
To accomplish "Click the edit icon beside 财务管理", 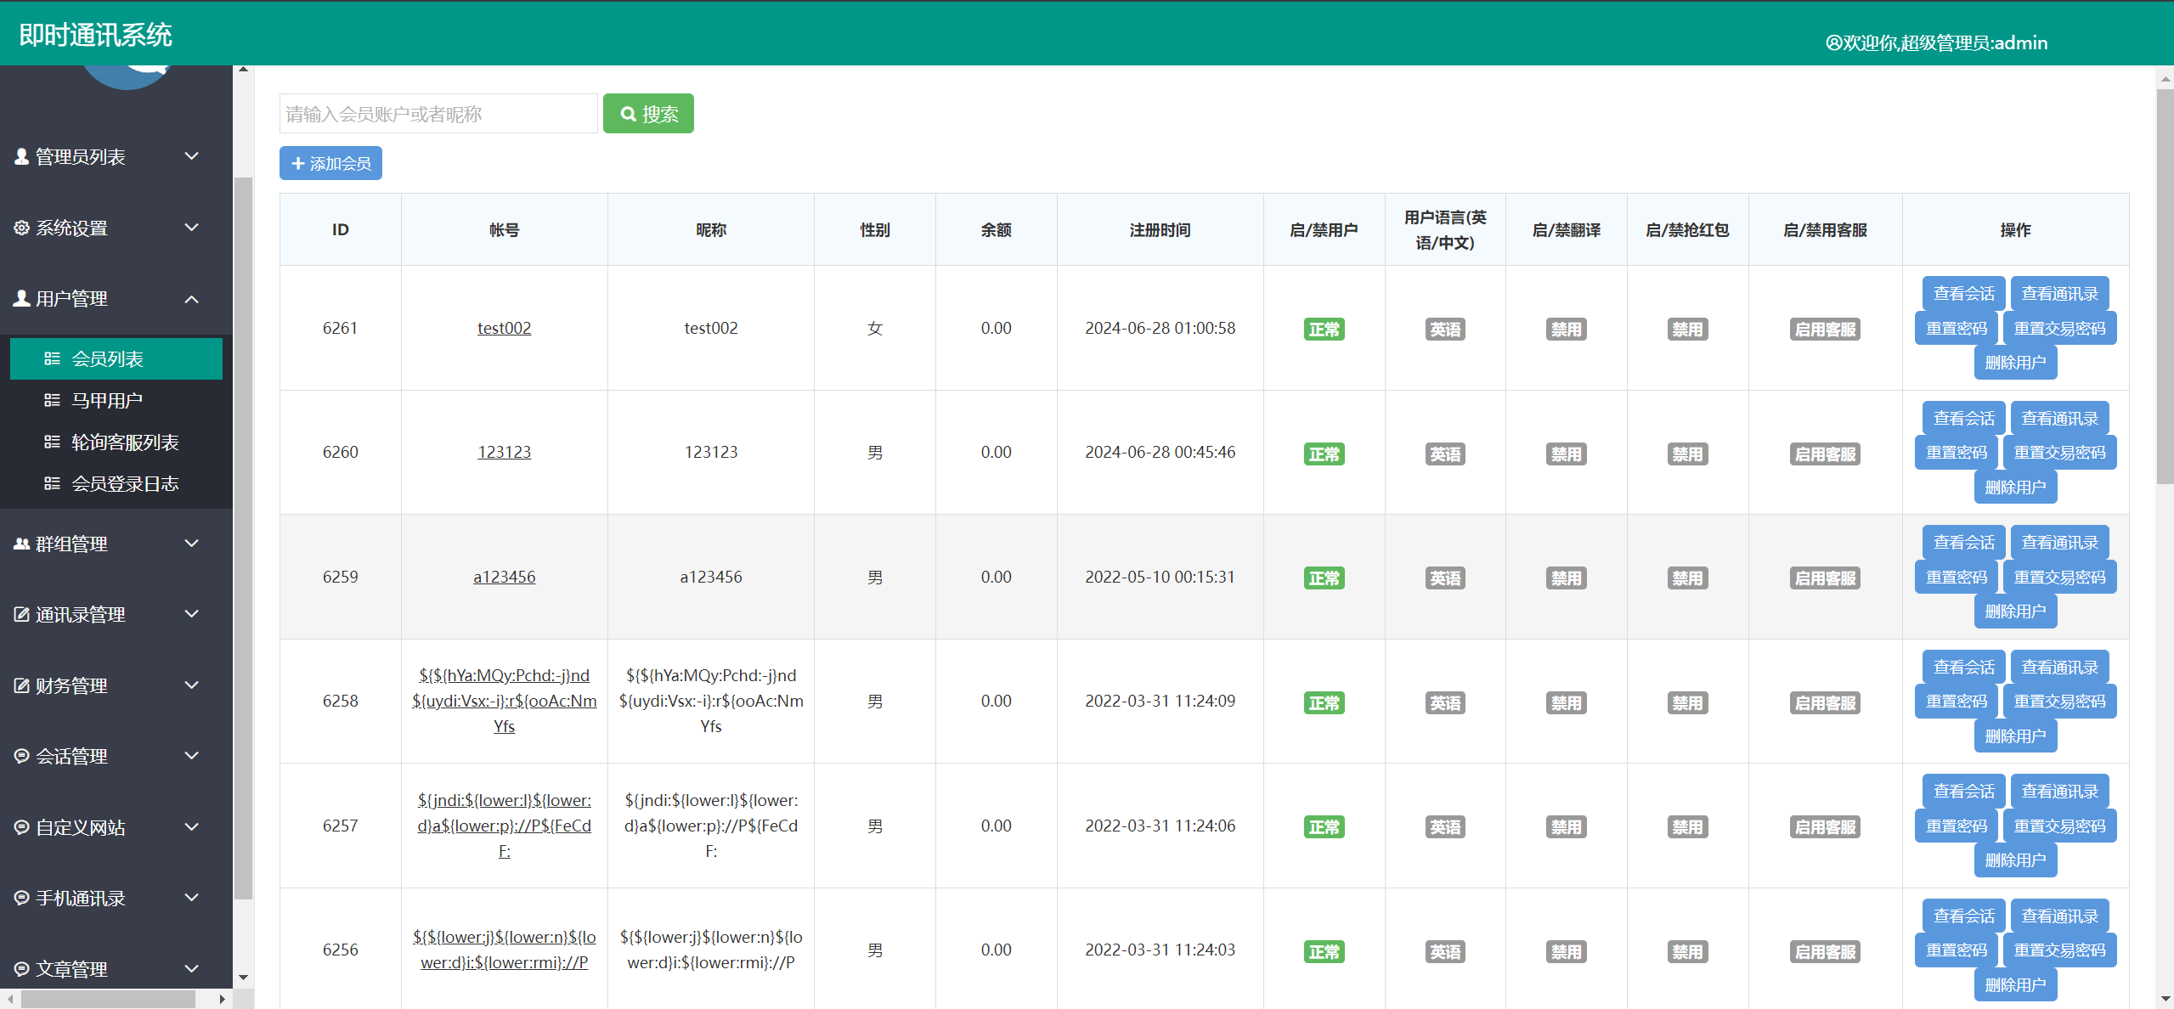I will click(22, 685).
